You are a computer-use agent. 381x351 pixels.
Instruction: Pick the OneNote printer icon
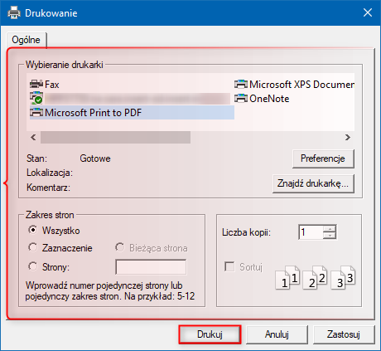(241, 99)
